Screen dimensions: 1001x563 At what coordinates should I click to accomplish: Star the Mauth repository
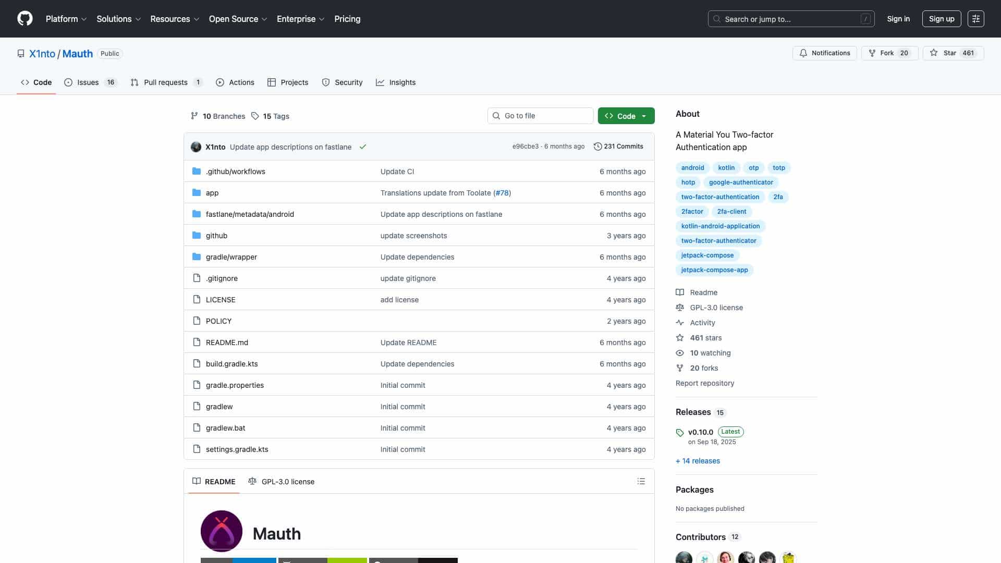[953, 53]
